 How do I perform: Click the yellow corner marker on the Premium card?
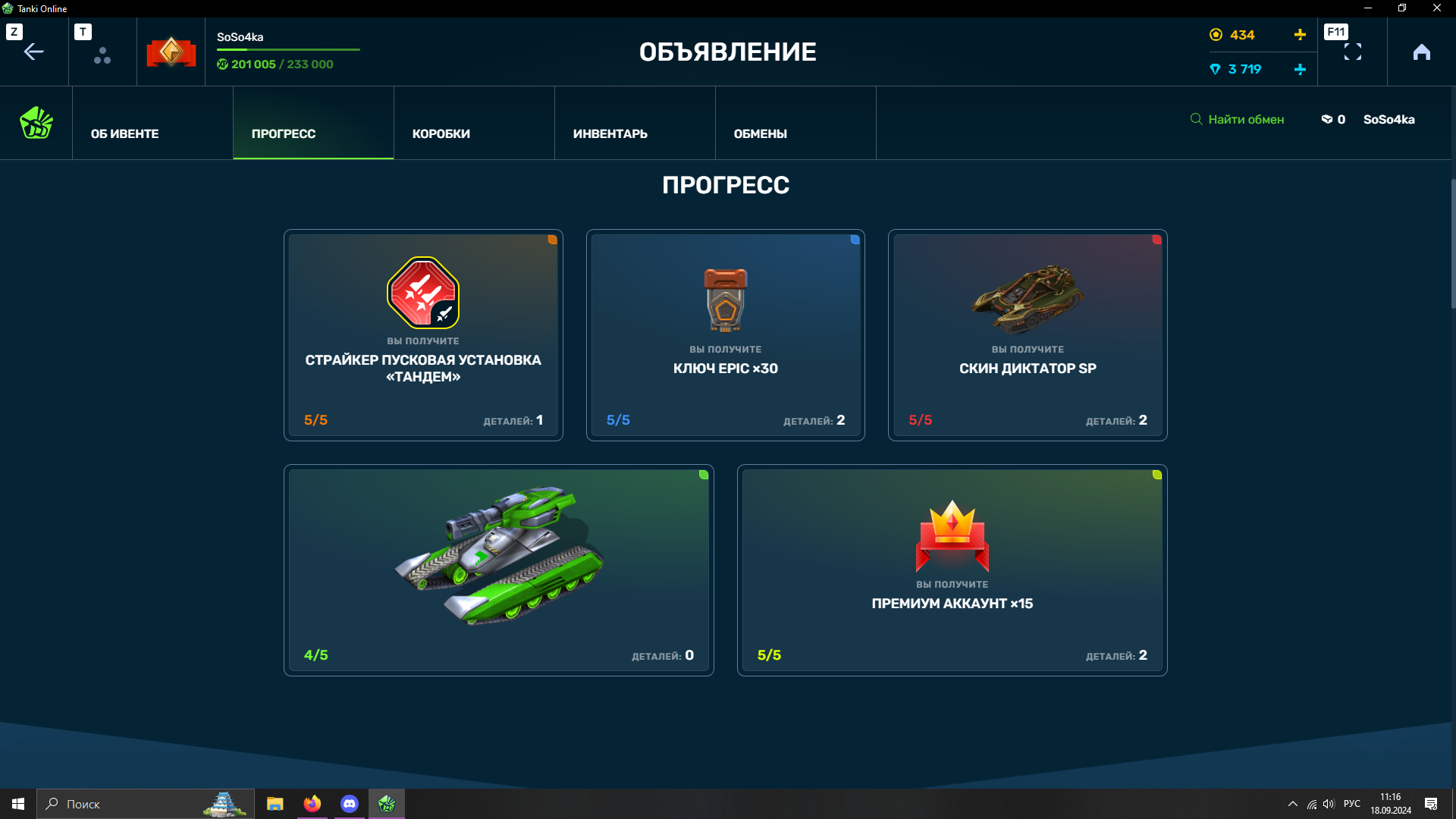click(1157, 475)
